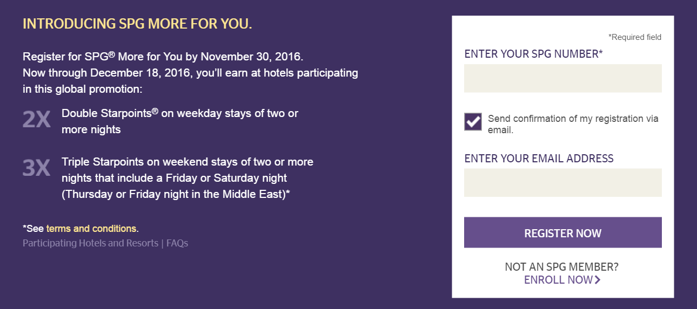This screenshot has height=309, width=697.
Task: Open the FAQs link
Action: click(x=177, y=243)
